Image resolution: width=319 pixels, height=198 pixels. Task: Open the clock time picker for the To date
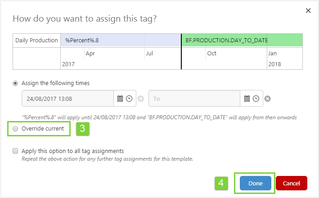click(256, 99)
